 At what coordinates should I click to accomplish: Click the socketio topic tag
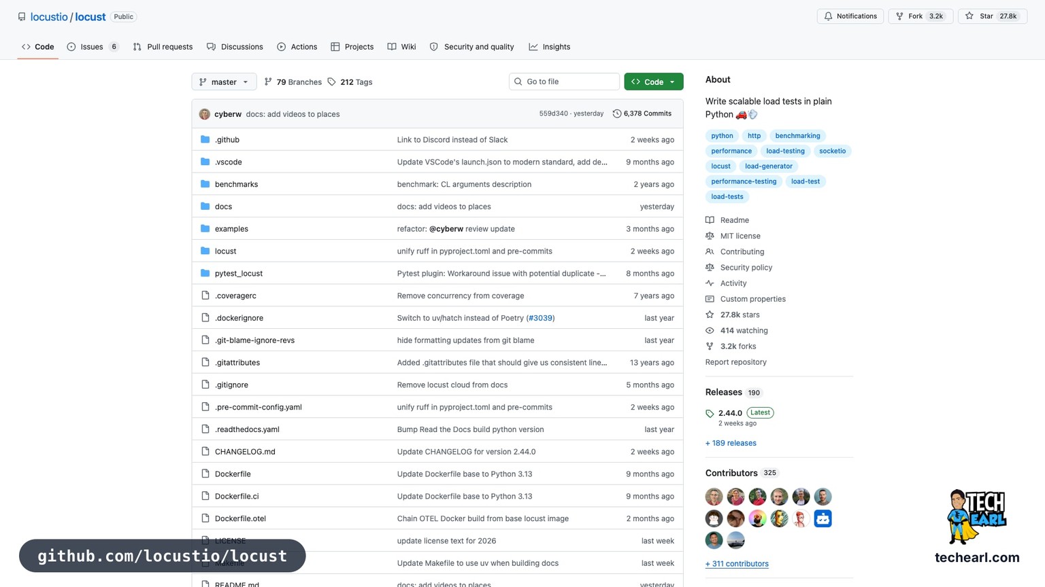(832, 151)
